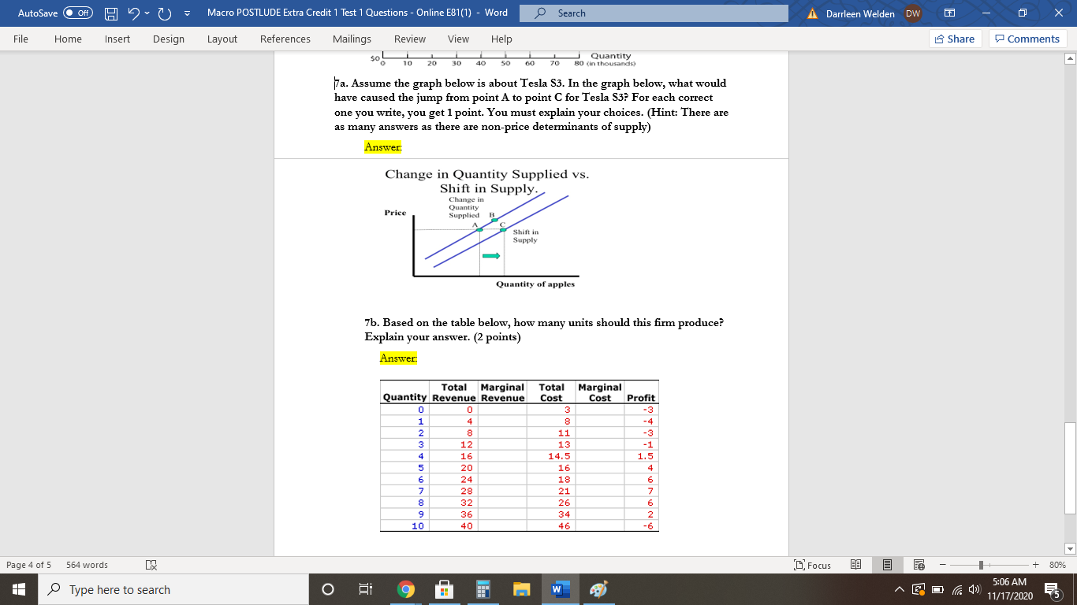
Task: Click the 1.5 Profit cell
Action: click(641, 455)
